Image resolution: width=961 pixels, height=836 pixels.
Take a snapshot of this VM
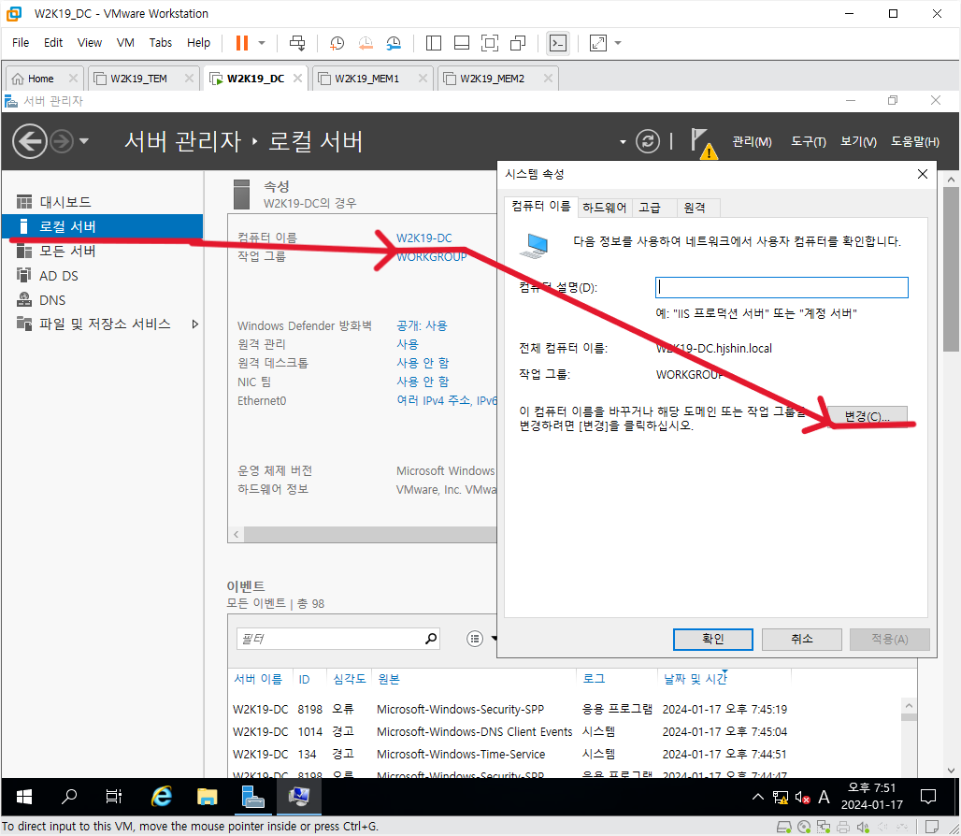click(x=337, y=43)
